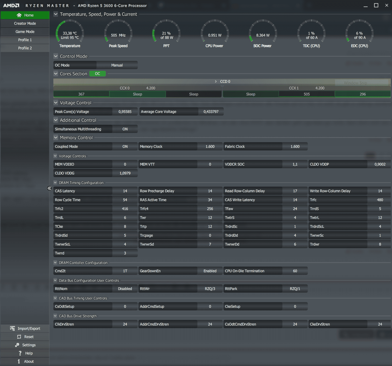This screenshot has width=392, height=366.
Task: Change RttWr RZQ/3 value
Action: pos(210,289)
